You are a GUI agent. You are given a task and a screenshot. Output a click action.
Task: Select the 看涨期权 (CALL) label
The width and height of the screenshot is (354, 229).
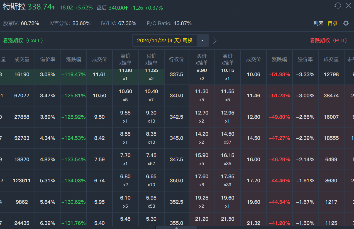pos(23,41)
